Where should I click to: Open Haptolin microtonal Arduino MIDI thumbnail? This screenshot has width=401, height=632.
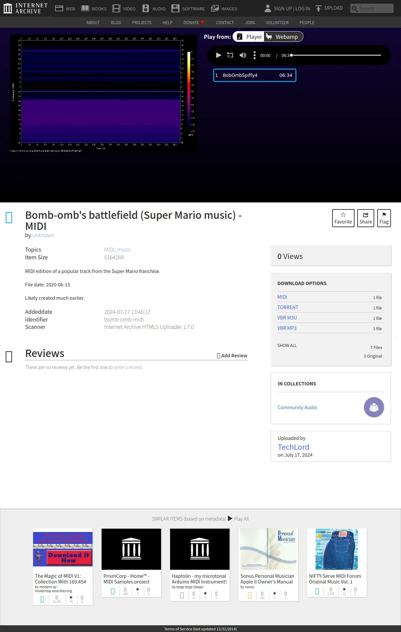(x=200, y=549)
